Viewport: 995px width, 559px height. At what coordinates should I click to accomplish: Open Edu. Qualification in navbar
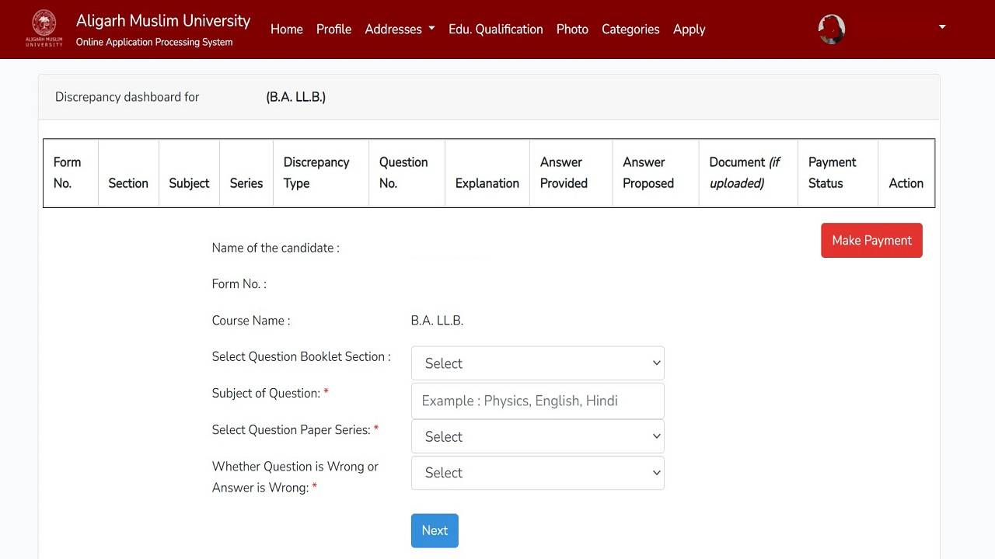[x=495, y=30]
